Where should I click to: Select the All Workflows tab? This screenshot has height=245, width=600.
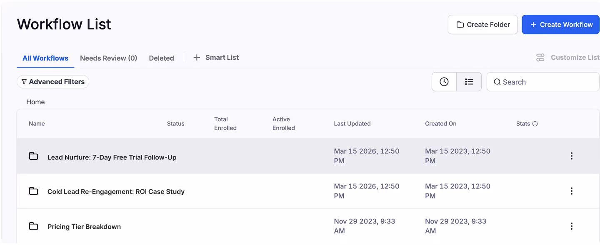pyautogui.click(x=45, y=58)
